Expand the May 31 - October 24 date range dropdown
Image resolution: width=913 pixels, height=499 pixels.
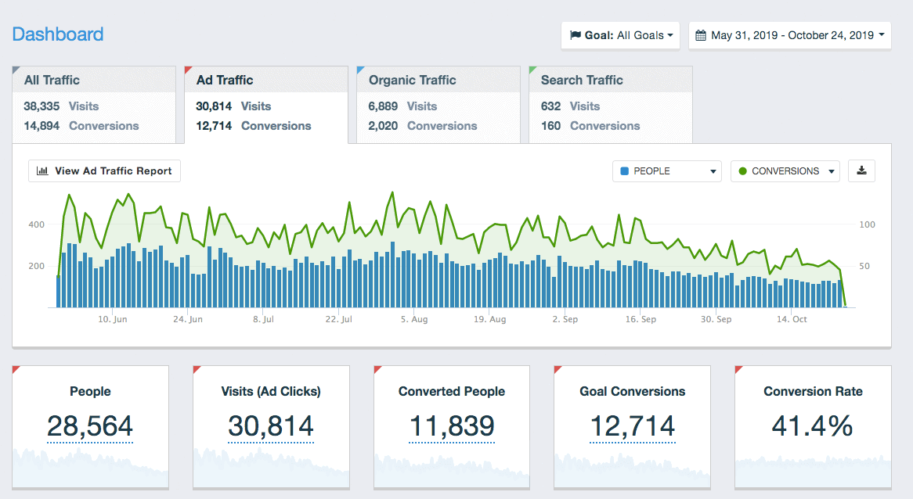click(x=789, y=35)
